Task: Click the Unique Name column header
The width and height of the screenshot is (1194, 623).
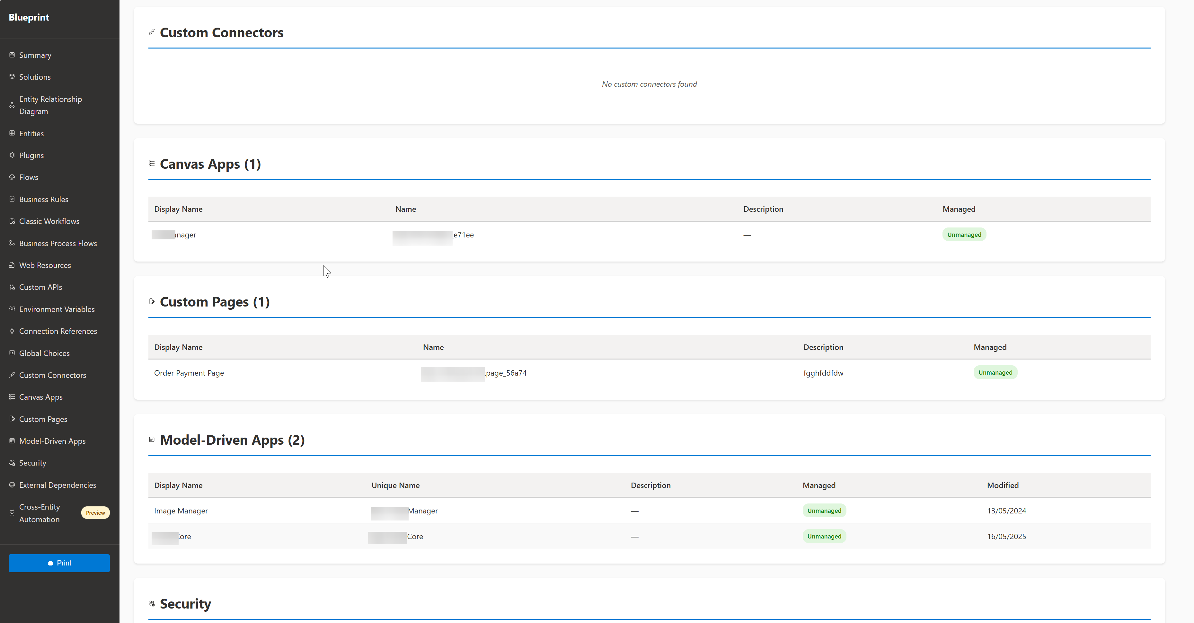Action: coord(395,485)
